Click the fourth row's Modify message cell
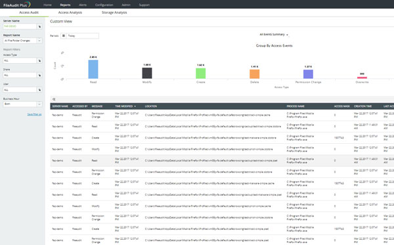 95,149
